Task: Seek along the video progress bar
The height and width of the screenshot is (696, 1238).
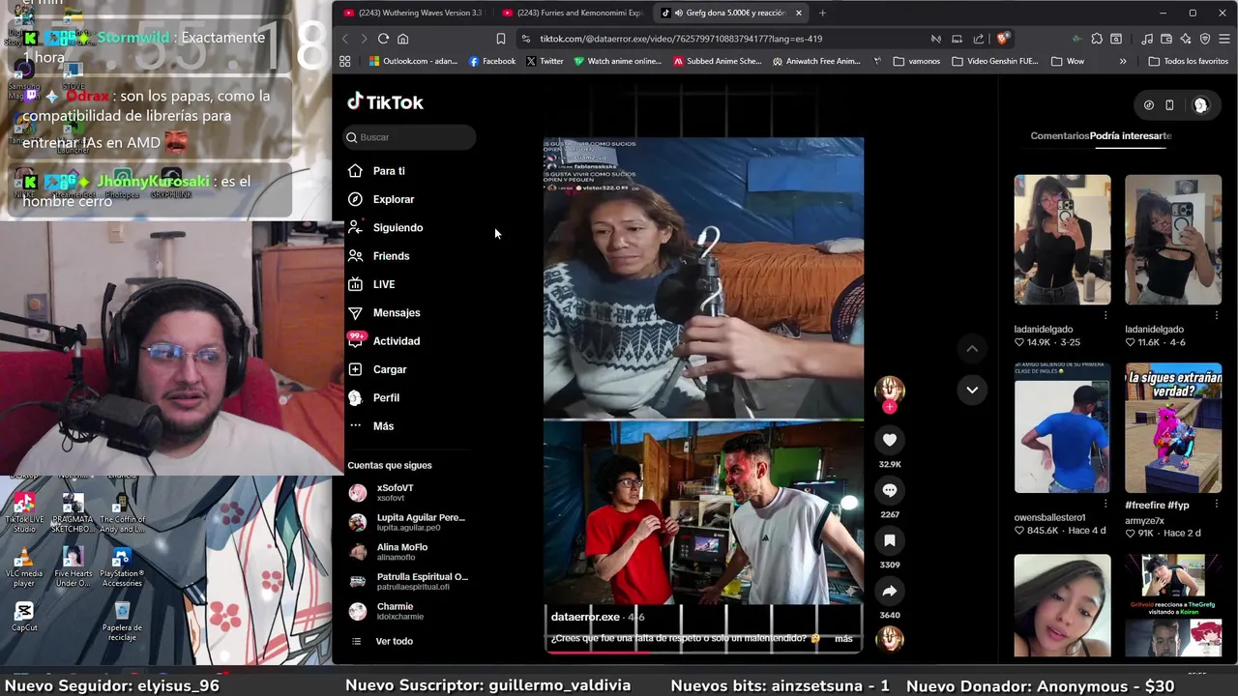Action: (x=703, y=652)
